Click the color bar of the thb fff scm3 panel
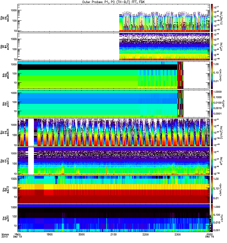 click(x=212, y=46)
